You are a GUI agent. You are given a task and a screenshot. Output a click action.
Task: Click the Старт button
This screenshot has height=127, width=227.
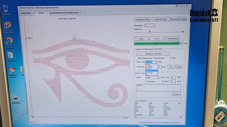(141, 38)
